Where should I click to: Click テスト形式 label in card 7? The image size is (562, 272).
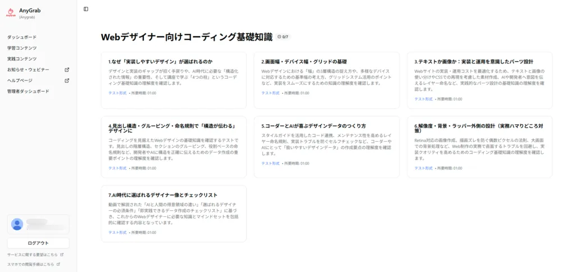[x=117, y=233]
